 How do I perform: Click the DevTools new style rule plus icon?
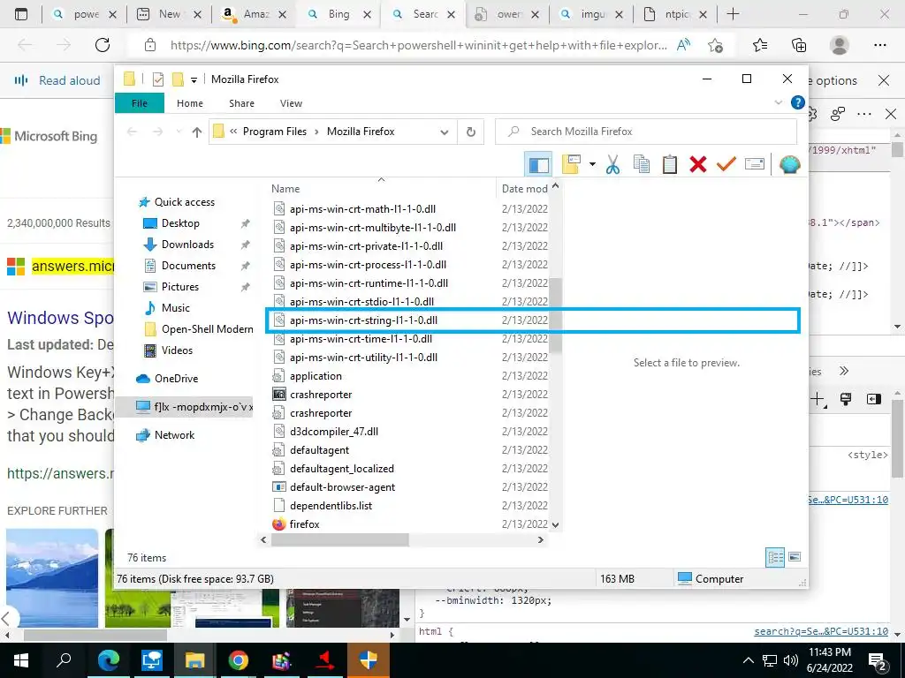818,399
